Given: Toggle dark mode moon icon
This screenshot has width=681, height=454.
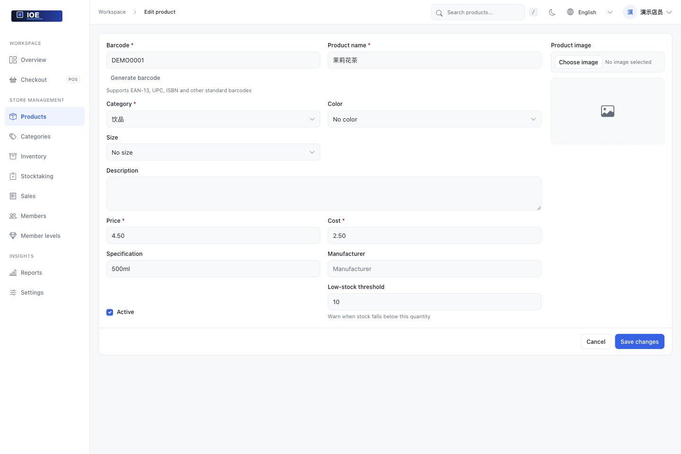Looking at the screenshot, I should 552,12.
